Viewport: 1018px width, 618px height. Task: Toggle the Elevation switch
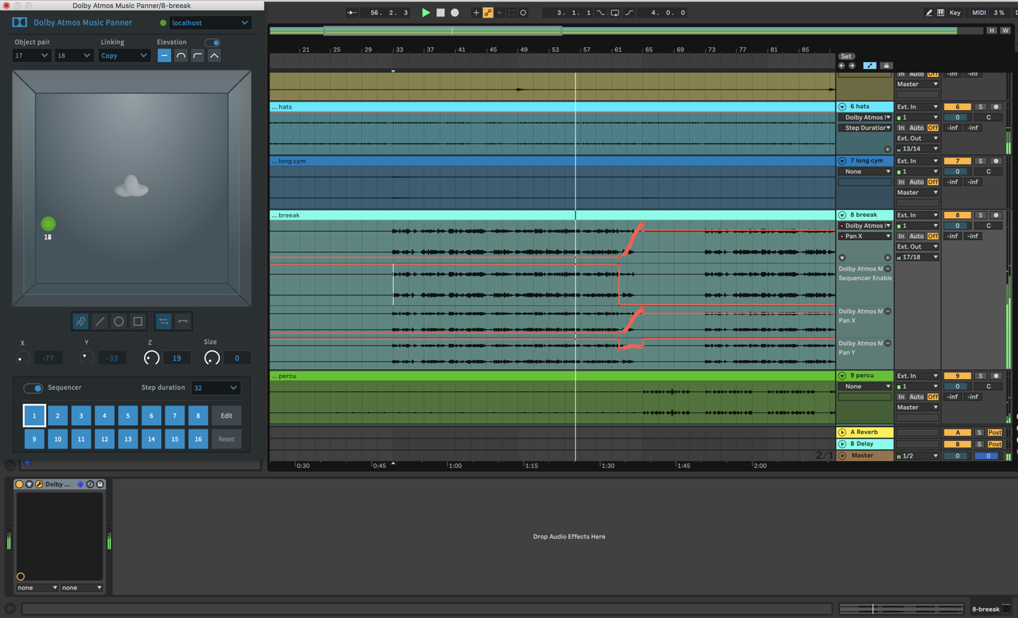[x=212, y=42]
